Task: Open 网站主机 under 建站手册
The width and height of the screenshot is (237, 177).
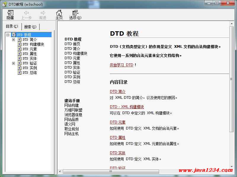Action: pyautogui.click(x=71, y=134)
